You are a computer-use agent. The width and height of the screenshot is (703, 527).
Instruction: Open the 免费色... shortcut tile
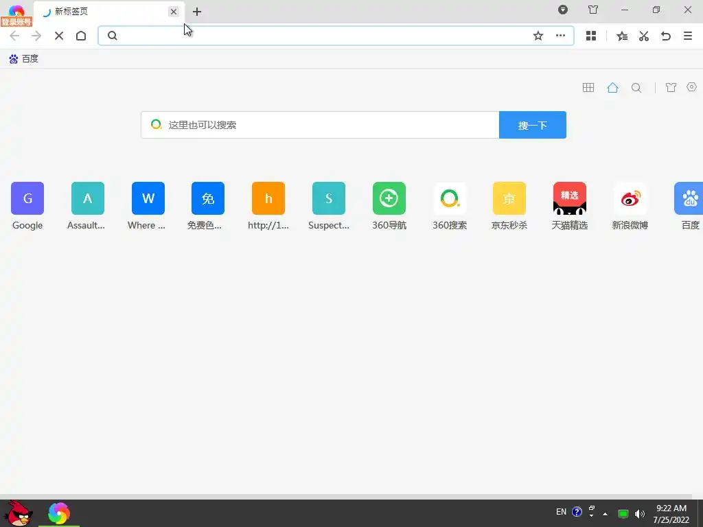click(208, 206)
